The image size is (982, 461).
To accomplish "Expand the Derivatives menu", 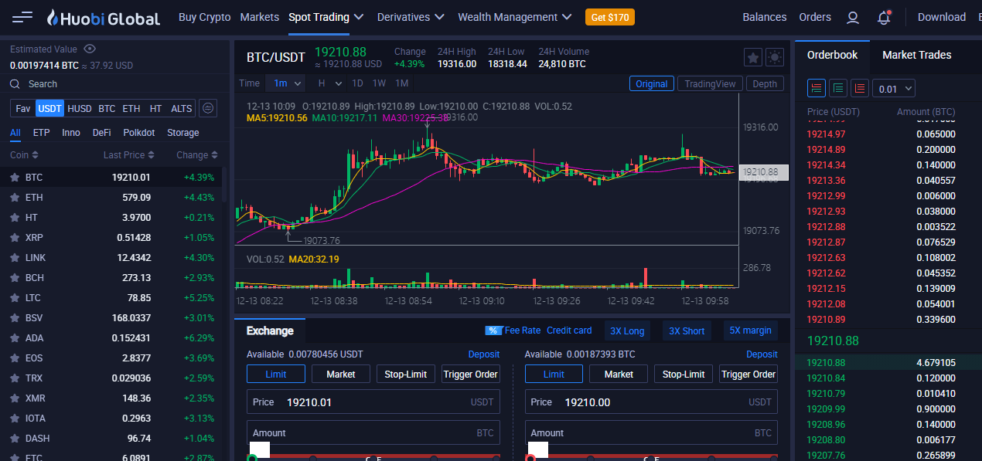I will pos(411,17).
